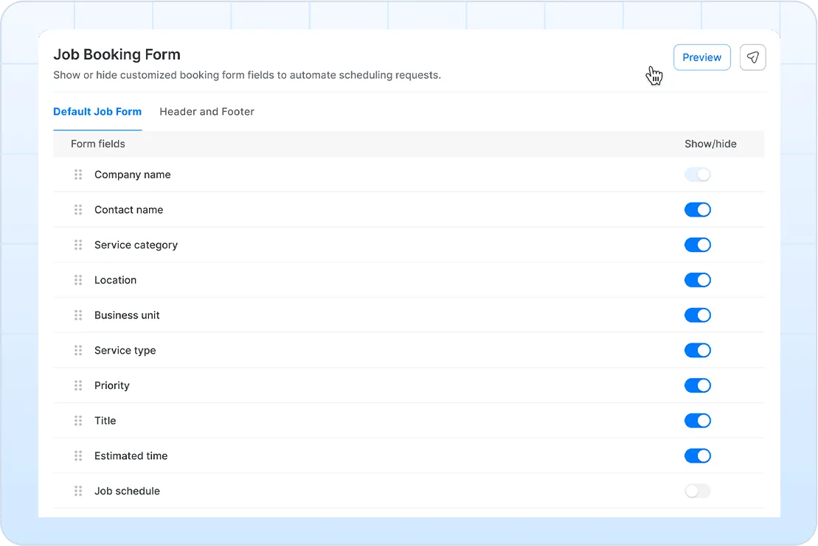Image resolution: width=818 pixels, height=546 pixels.
Task: Turn off the Service type switch
Action: click(x=698, y=350)
